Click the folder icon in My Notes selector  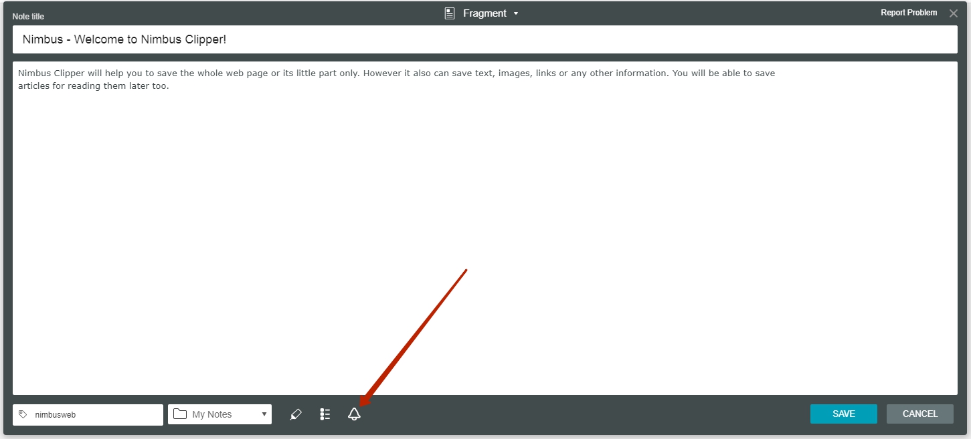179,414
